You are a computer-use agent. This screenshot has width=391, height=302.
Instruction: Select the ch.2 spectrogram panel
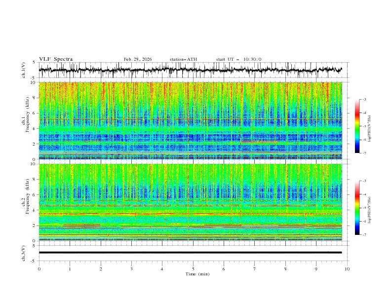pyautogui.click(x=190, y=202)
